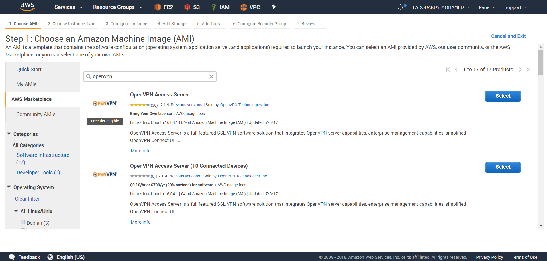Click the vertical scrollbar thumb
547x261 pixels.
(541, 62)
